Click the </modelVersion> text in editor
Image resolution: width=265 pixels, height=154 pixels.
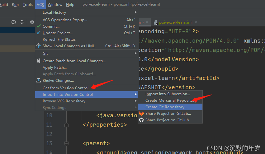coord(173,59)
